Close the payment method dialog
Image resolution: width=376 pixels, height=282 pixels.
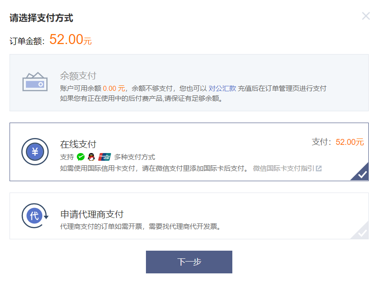coord(366,16)
